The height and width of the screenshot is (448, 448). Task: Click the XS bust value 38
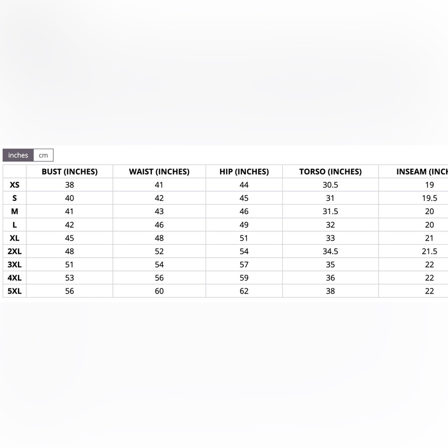pyautogui.click(x=69, y=185)
